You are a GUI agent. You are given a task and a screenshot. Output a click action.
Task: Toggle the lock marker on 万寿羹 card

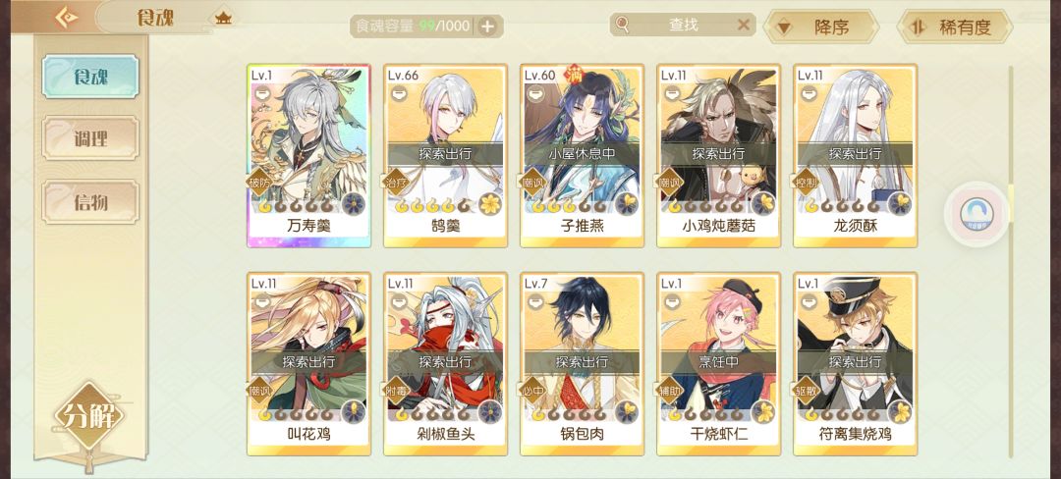pos(260,94)
